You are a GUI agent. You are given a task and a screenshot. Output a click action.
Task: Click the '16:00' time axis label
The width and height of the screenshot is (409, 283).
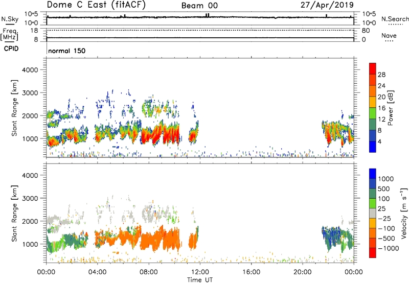(251, 272)
